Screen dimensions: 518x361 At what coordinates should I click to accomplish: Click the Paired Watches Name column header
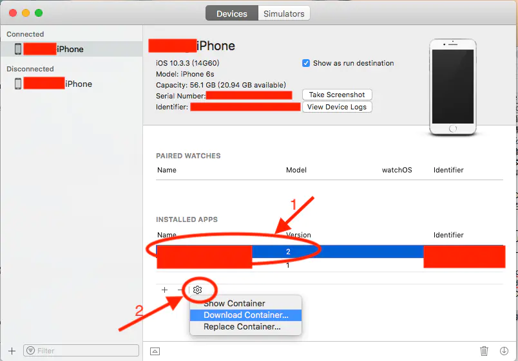(167, 170)
